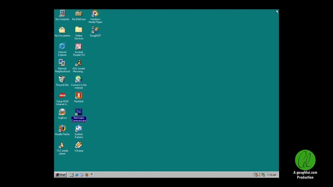
Task: Launch Windows Media Player from the desktop
Action: pyautogui.click(x=95, y=14)
